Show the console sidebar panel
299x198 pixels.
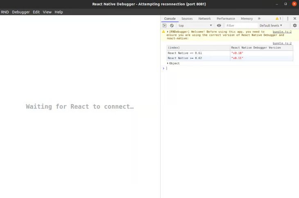coord(164,25)
